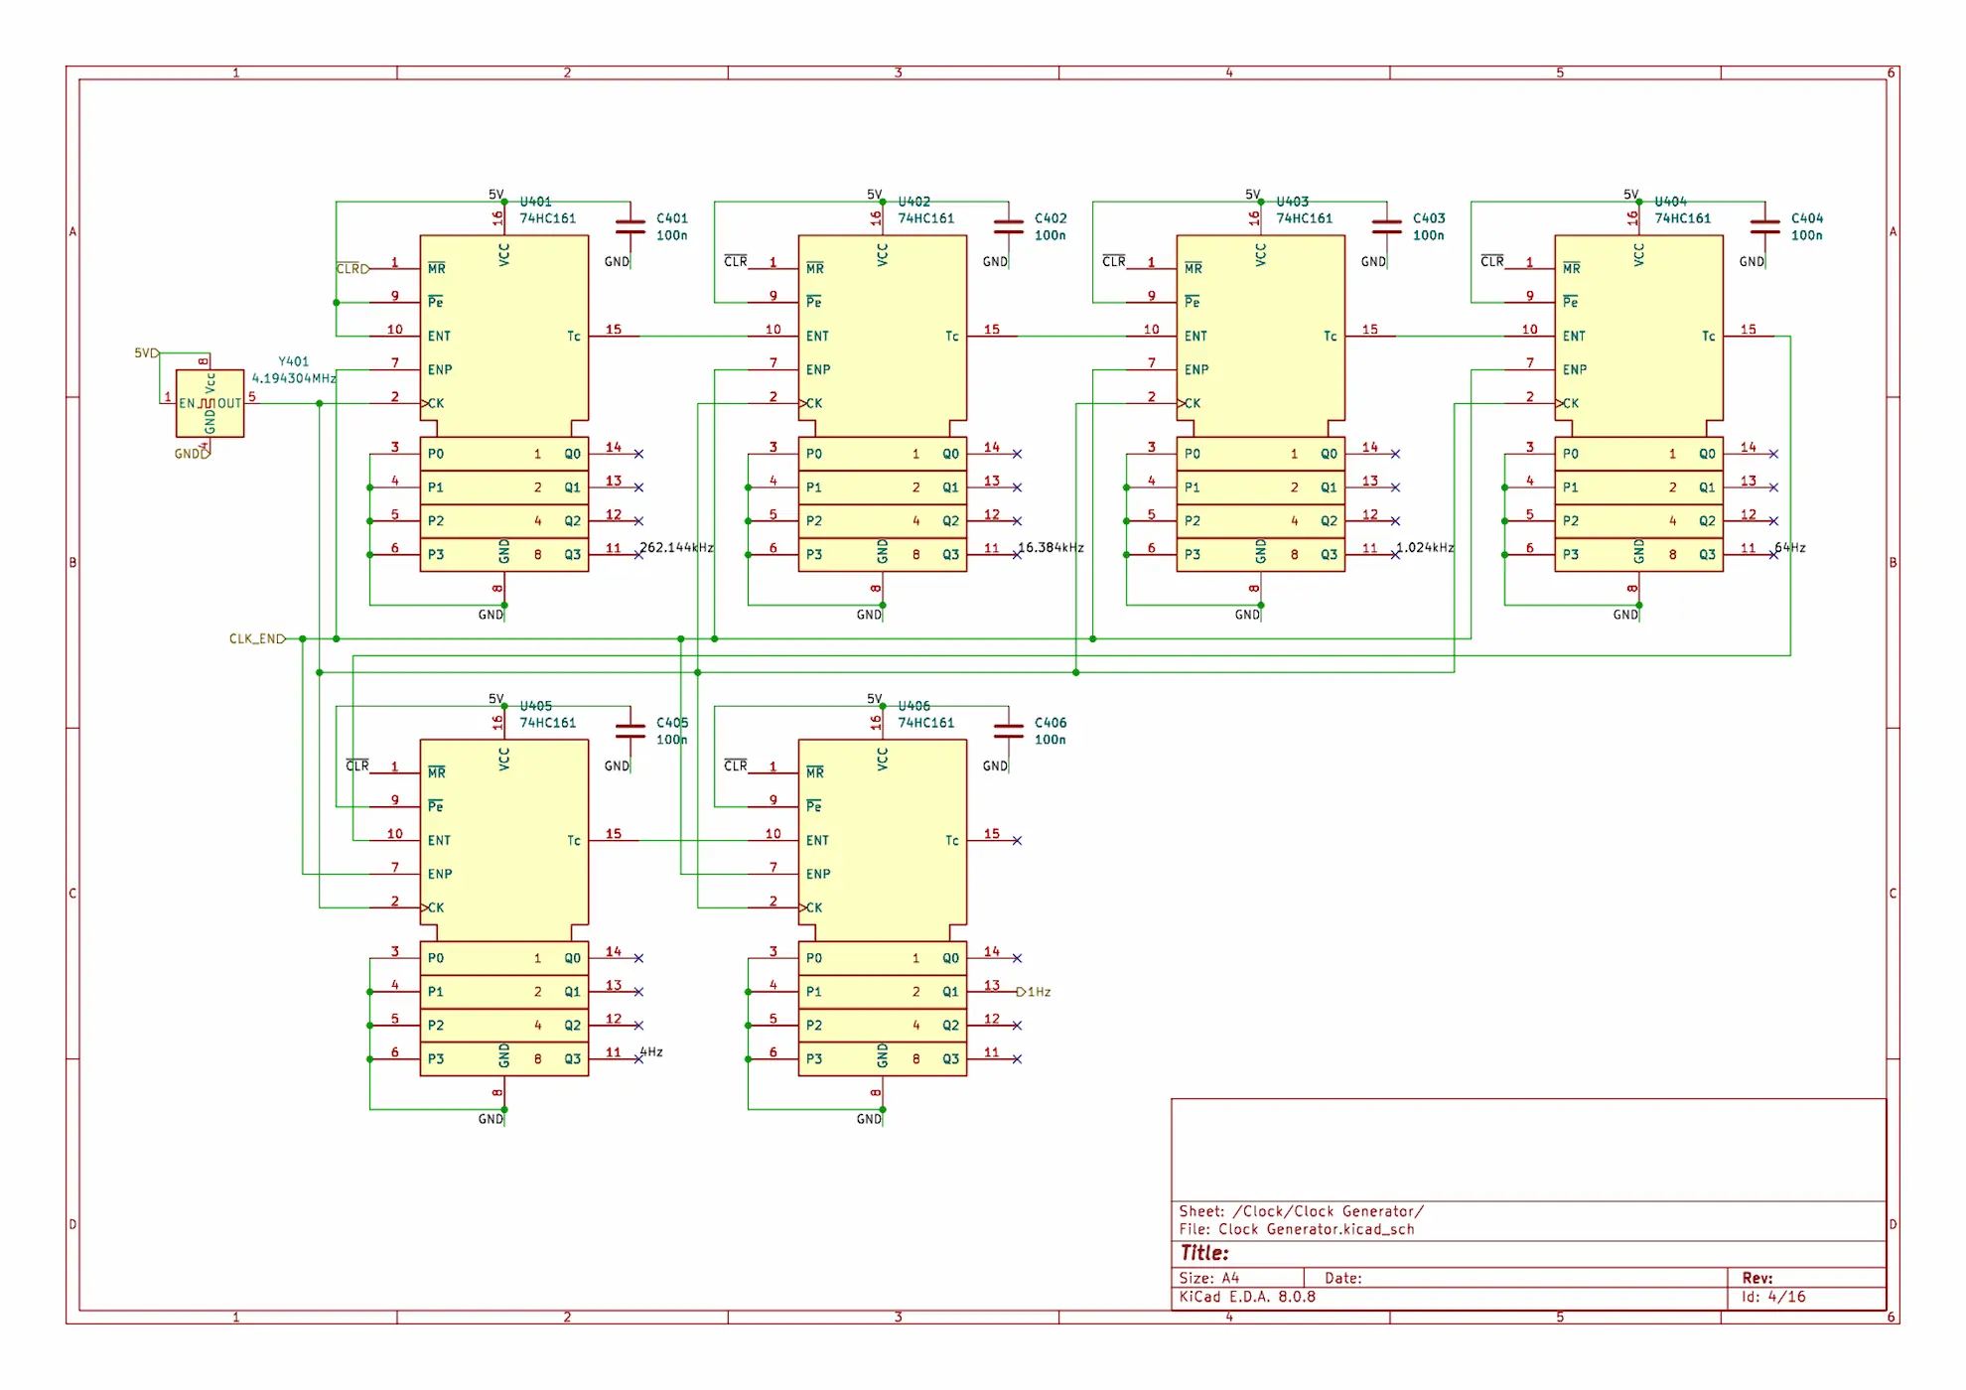Select the 64Hz net label
Screen dimensions: 1966x1390
pos(1790,547)
